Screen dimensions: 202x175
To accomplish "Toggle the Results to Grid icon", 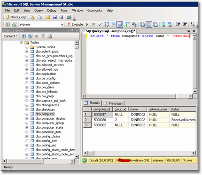I will click(x=149, y=24).
